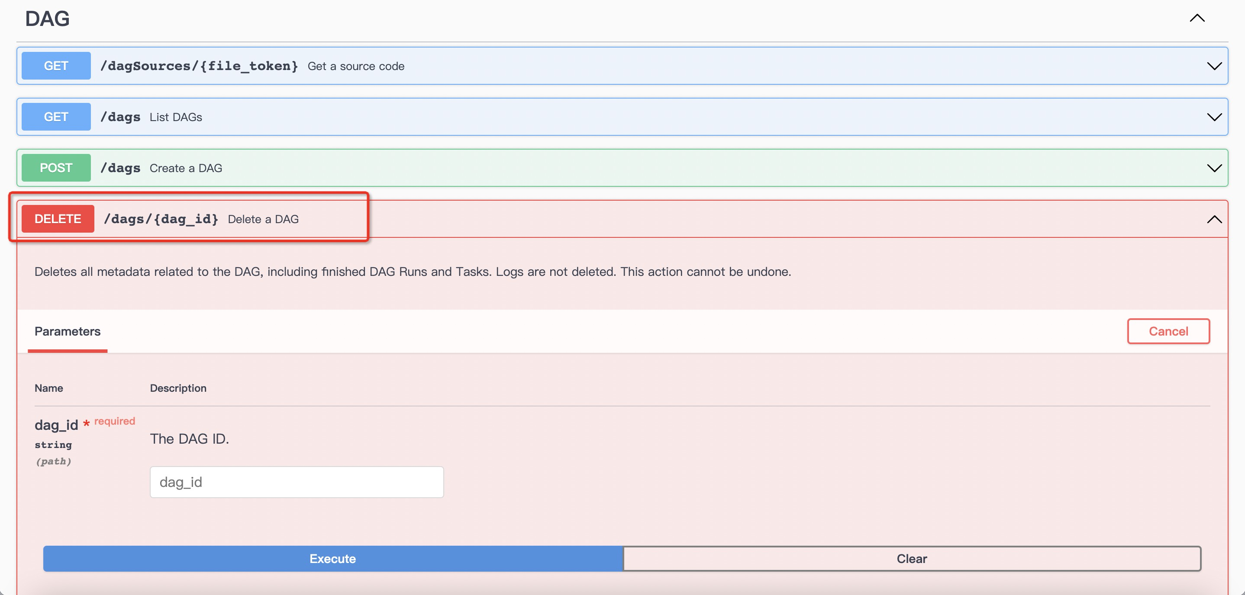The height and width of the screenshot is (595, 1245).
Task: Click the DELETE badge on Delete a DAG
Action: click(58, 218)
